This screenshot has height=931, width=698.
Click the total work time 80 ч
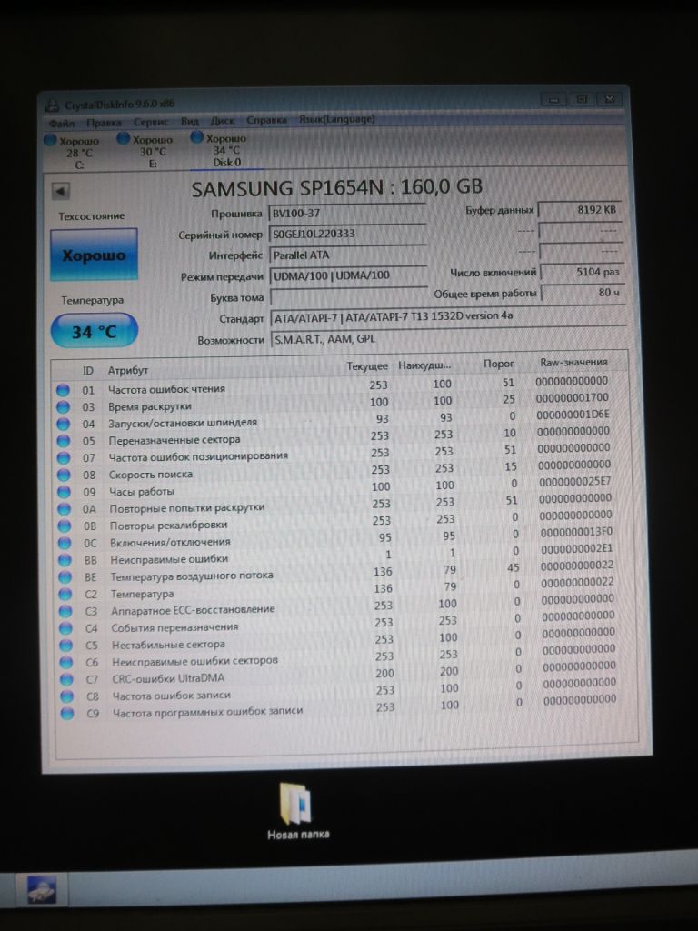[x=583, y=293]
